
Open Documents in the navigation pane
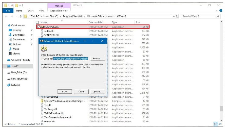[19, 40]
